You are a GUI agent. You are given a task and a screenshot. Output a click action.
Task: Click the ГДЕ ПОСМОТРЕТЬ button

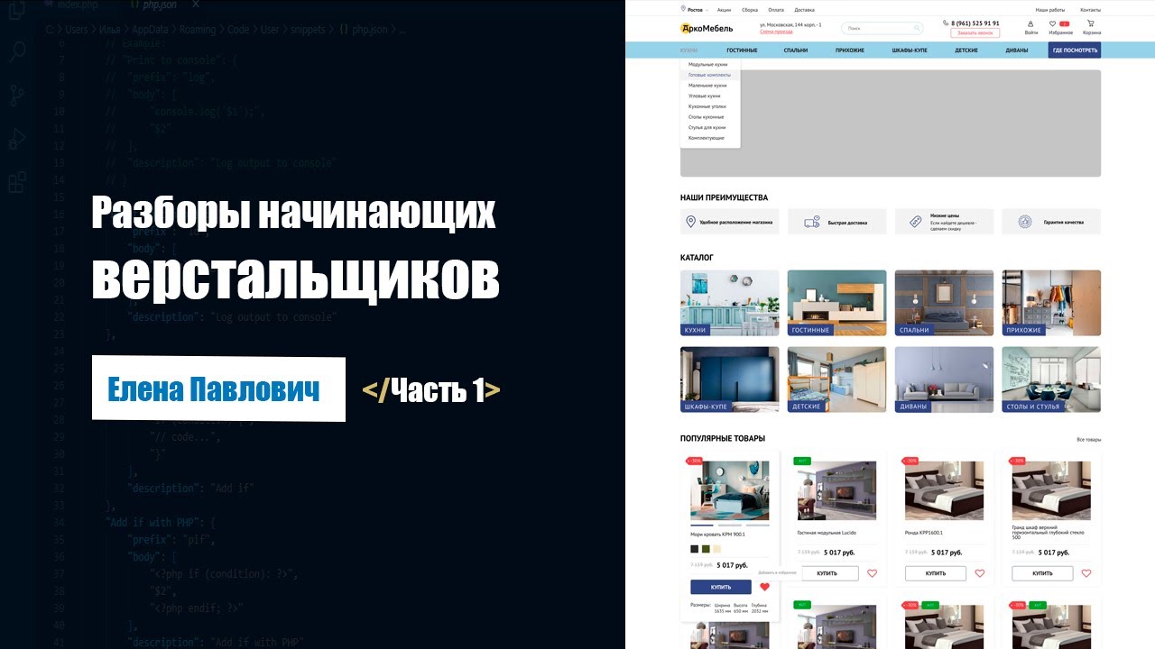click(x=1075, y=50)
